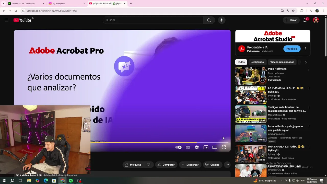Open options for fortnite Battle royale video
This screenshot has height=184, width=327.
coord(309,127)
